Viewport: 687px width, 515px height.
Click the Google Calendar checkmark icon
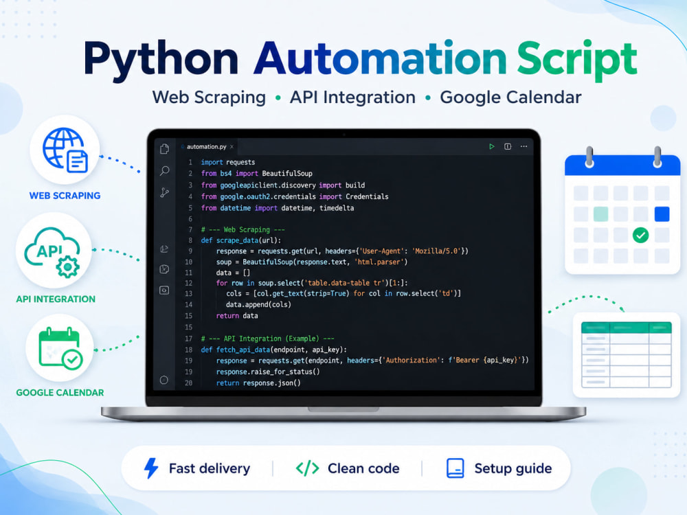tap(60, 349)
